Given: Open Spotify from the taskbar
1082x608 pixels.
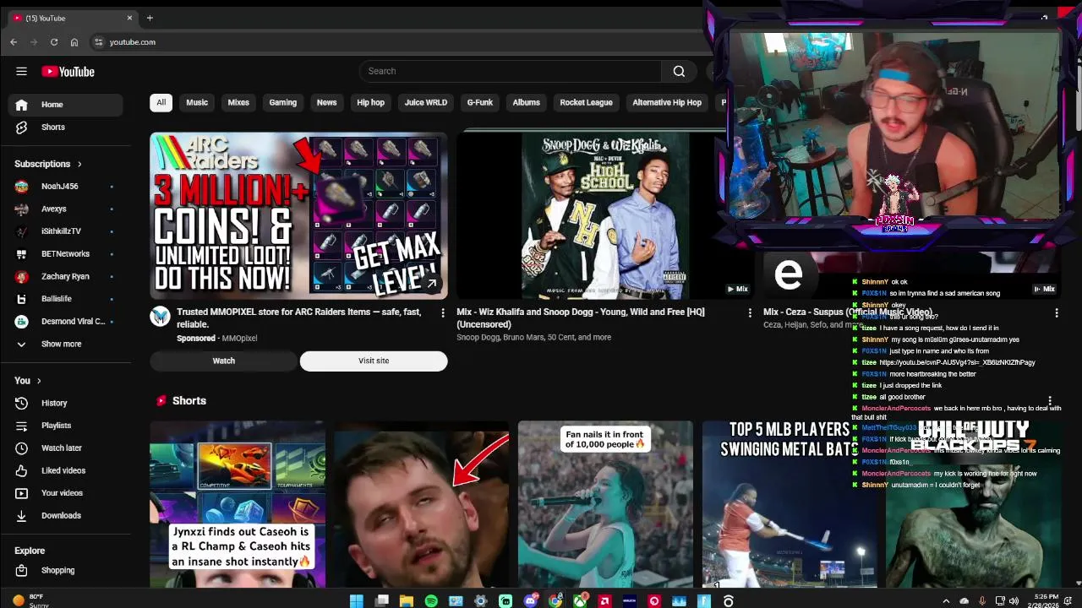Looking at the screenshot, I should [431, 600].
